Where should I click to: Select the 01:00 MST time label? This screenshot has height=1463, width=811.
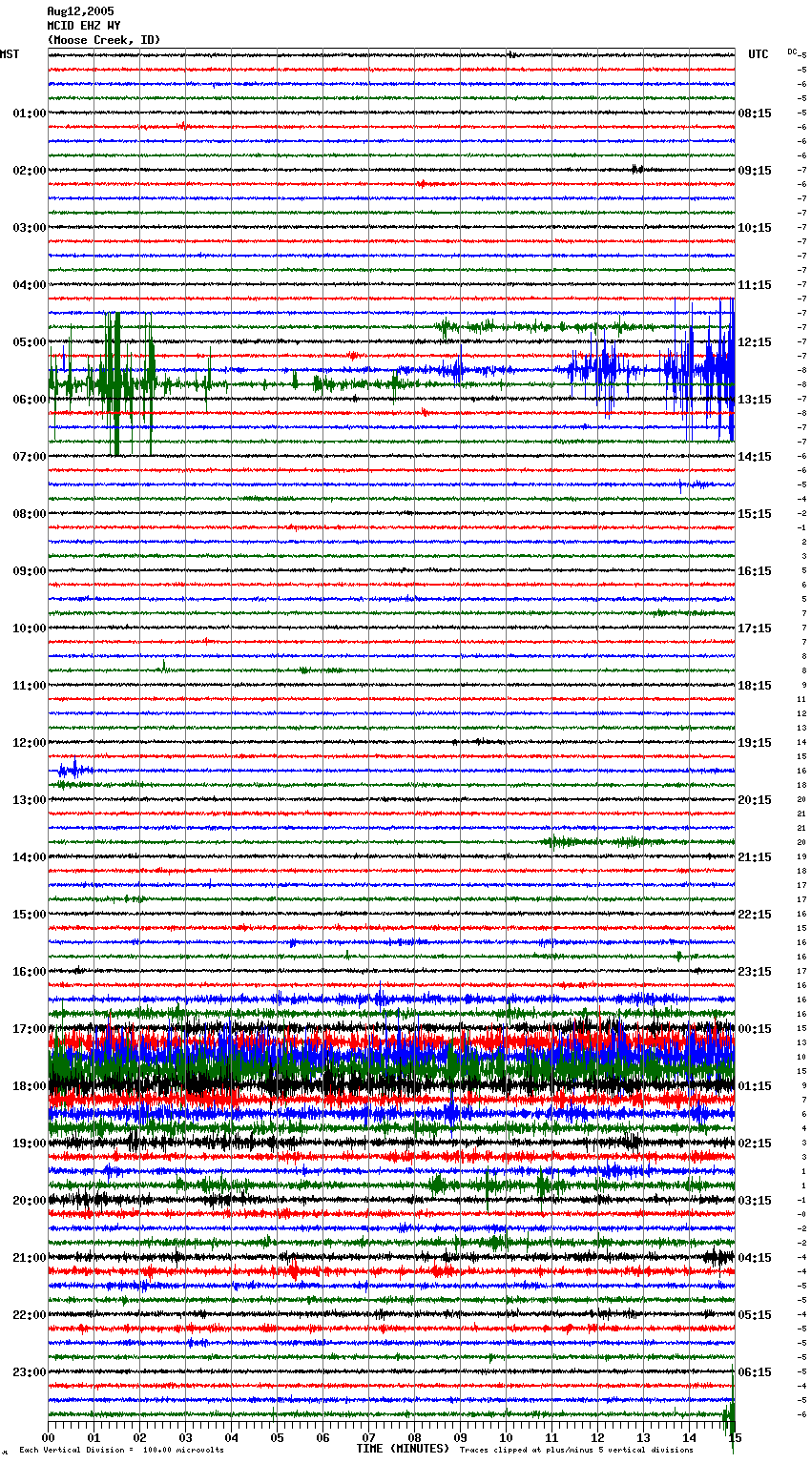click(30, 113)
